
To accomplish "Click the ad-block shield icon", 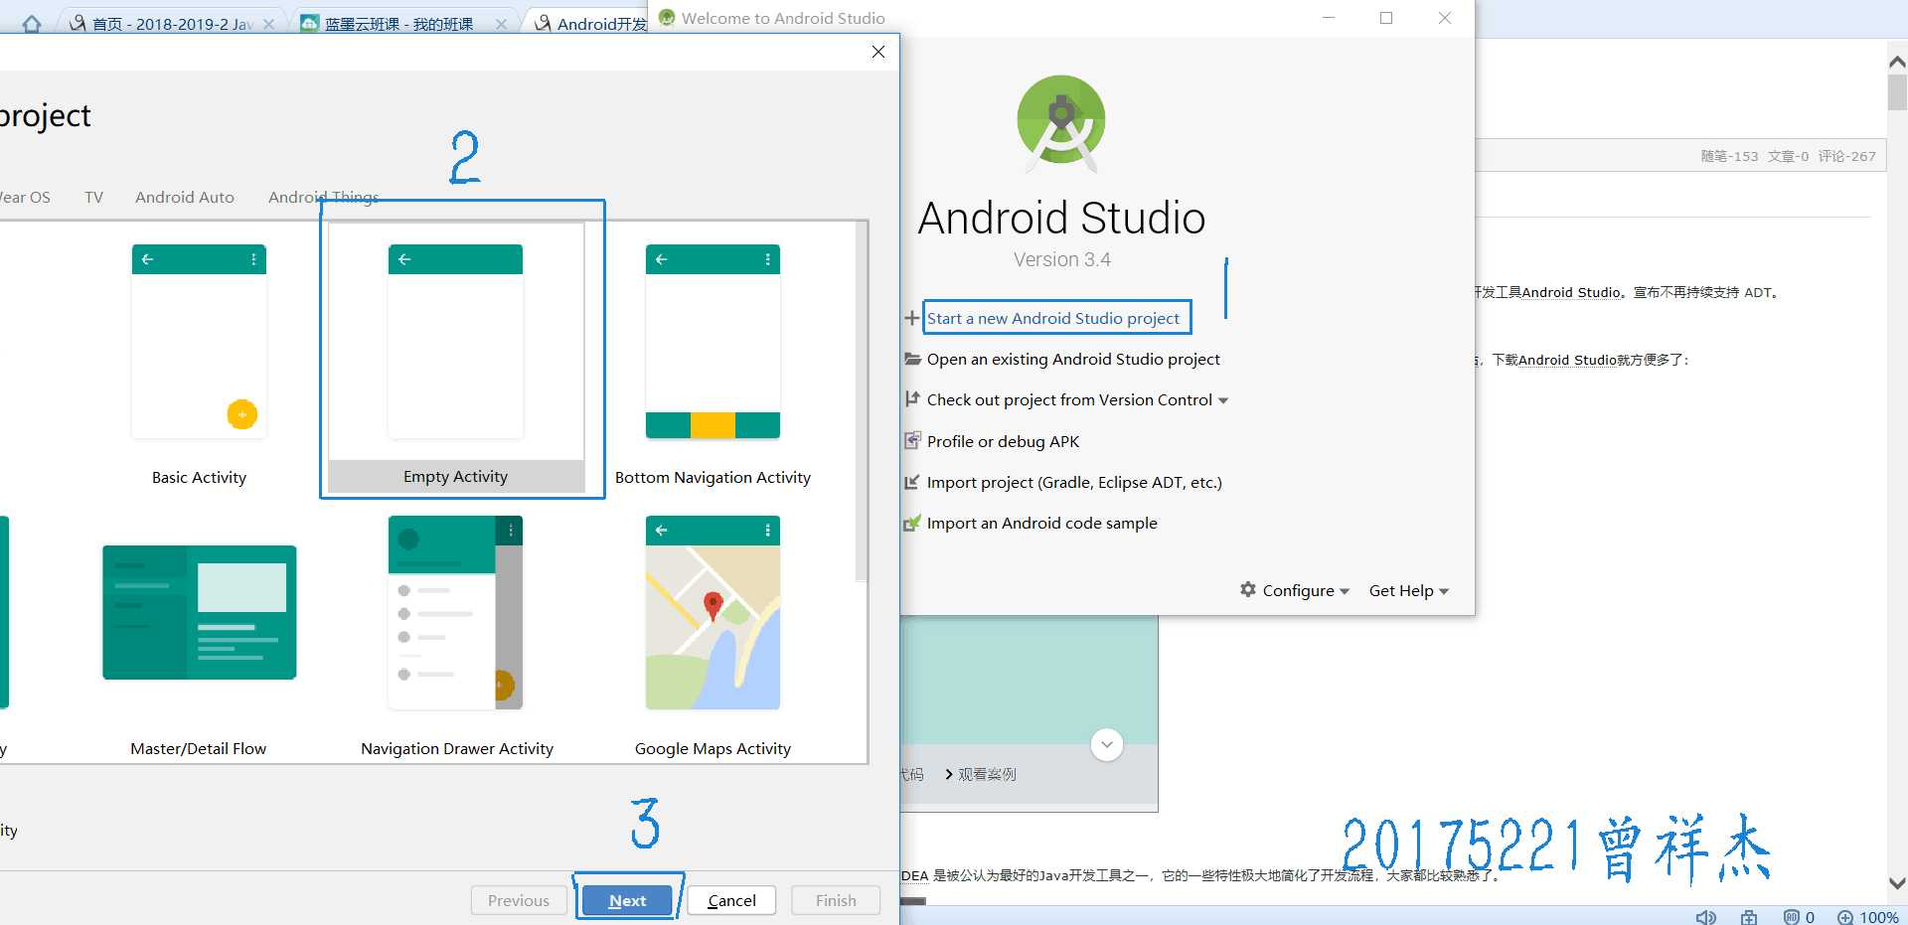I will pyautogui.click(x=1791, y=917).
